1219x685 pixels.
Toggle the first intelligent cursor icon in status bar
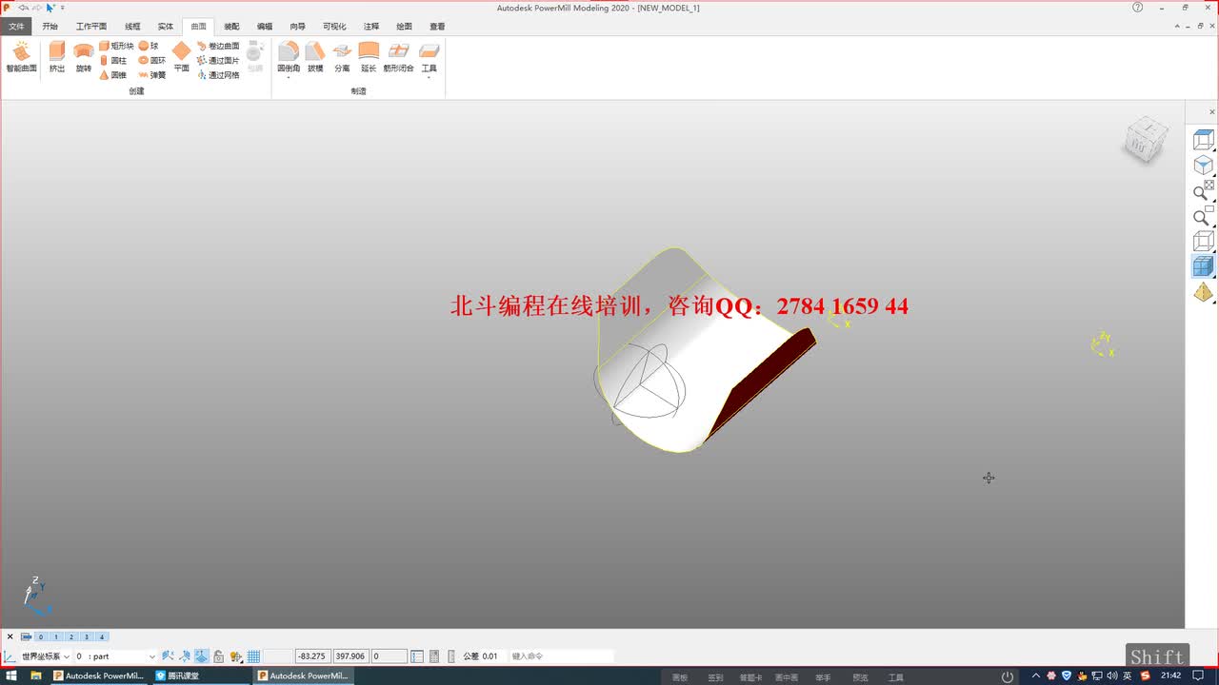[x=168, y=656]
